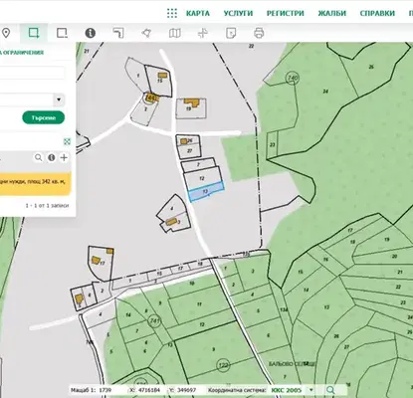Focus the top search text field
The height and width of the screenshot is (398, 413).
coord(32,73)
